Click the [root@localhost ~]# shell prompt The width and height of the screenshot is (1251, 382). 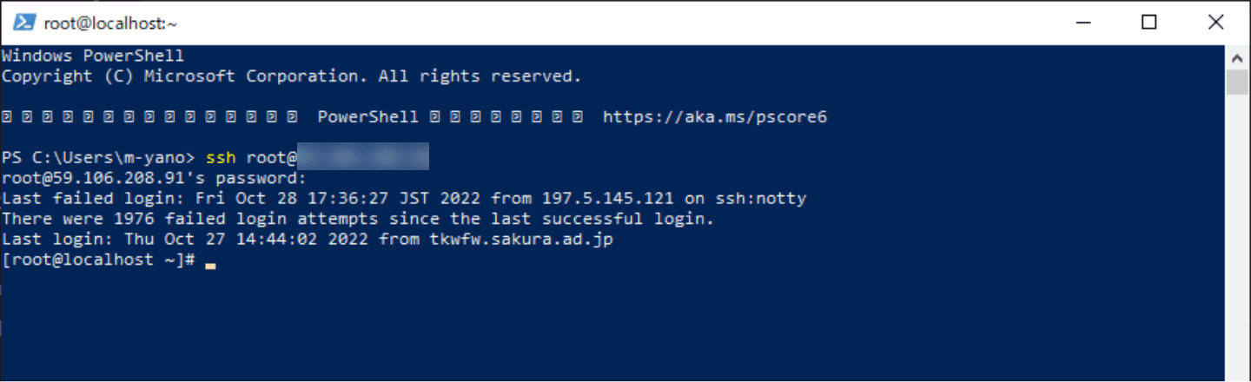coord(98,260)
